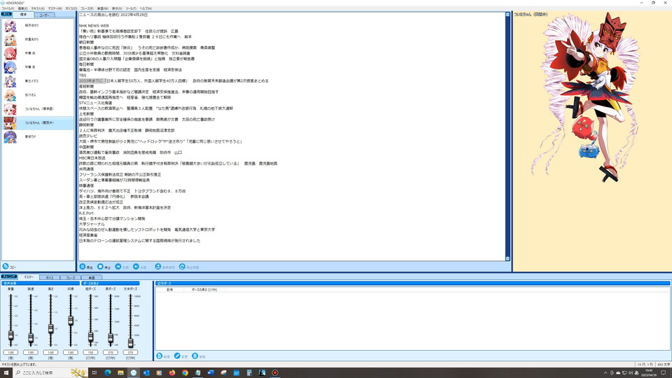Click the 抑揚 intonation slider handle
The width and height of the screenshot is (672, 378).
tap(71, 320)
